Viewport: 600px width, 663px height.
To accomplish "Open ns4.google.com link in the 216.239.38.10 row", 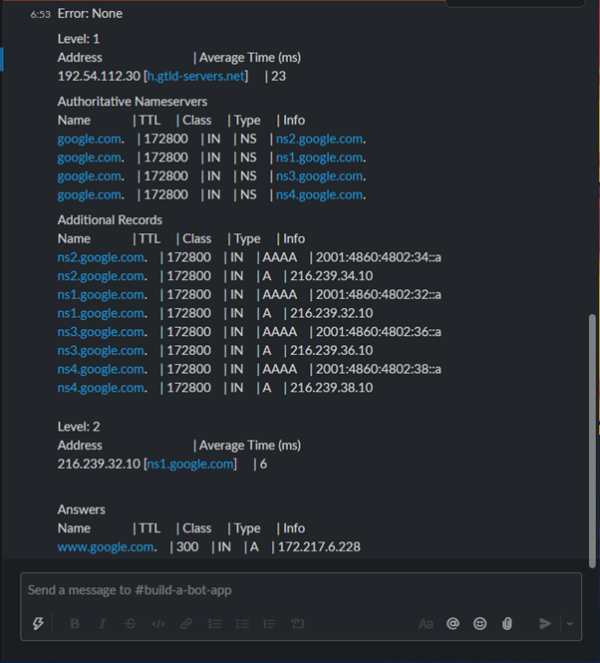I will tap(101, 387).
